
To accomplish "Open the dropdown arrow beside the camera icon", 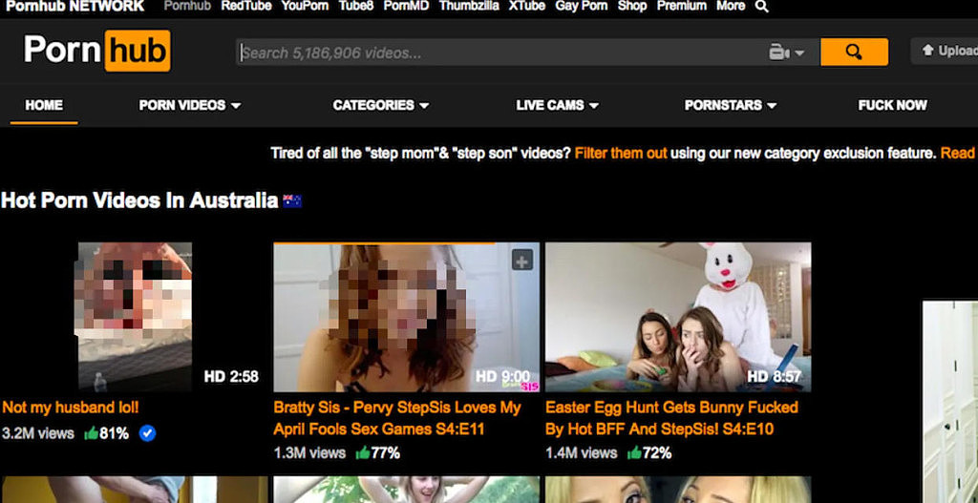I will [x=799, y=53].
